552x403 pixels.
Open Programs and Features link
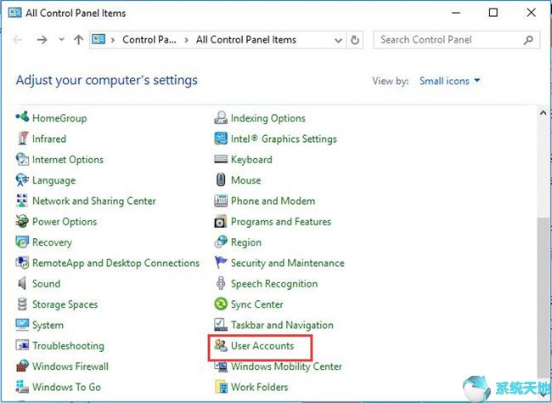point(281,221)
